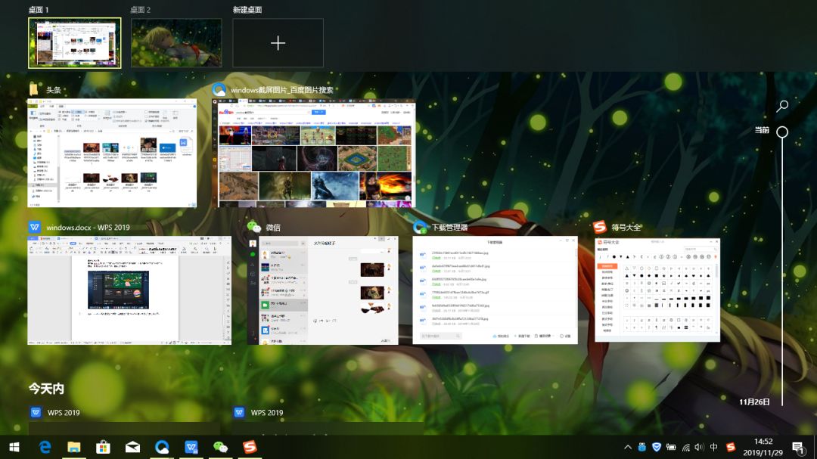Open the 头条 File Explorer window preview
The image size is (817, 459).
click(112, 154)
